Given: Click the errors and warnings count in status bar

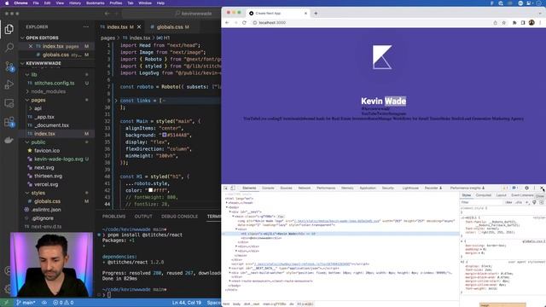Looking at the screenshot, I should 63,303.
